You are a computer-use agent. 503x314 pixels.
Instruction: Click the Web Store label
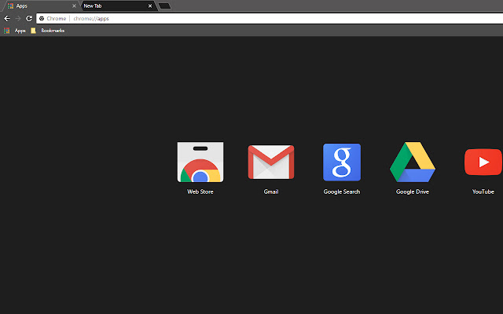pos(200,192)
